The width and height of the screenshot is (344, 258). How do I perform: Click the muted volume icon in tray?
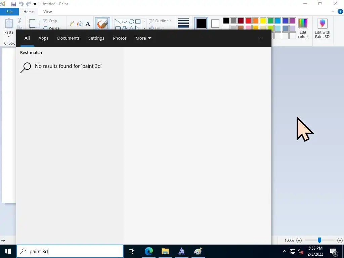[301, 251]
